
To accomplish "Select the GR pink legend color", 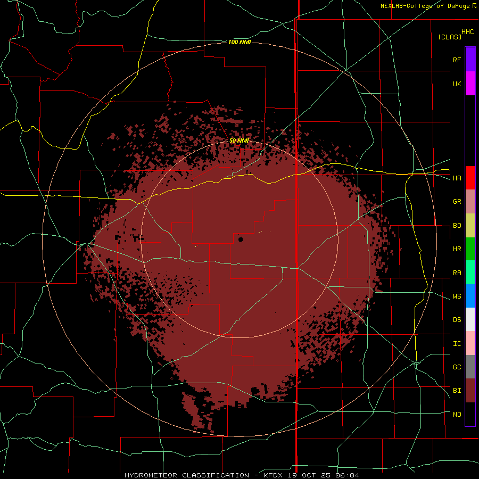I will click(x=470, y=202).
